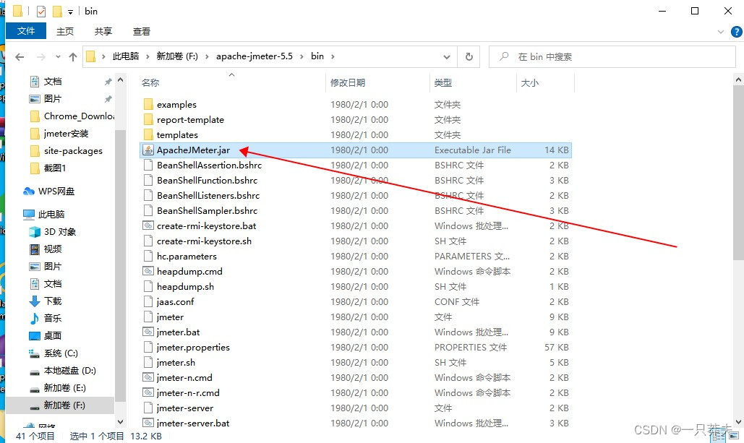This screenshot has height=443, width=744.
Task: Select the jmeter-server.bat batch icon
Action: [148, 423]
